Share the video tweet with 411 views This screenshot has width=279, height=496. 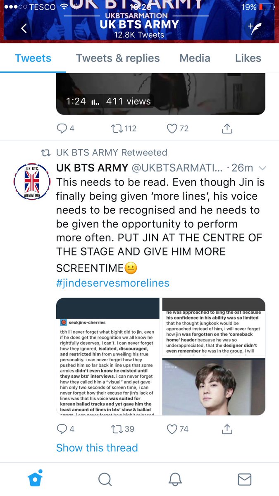(227, 129)
